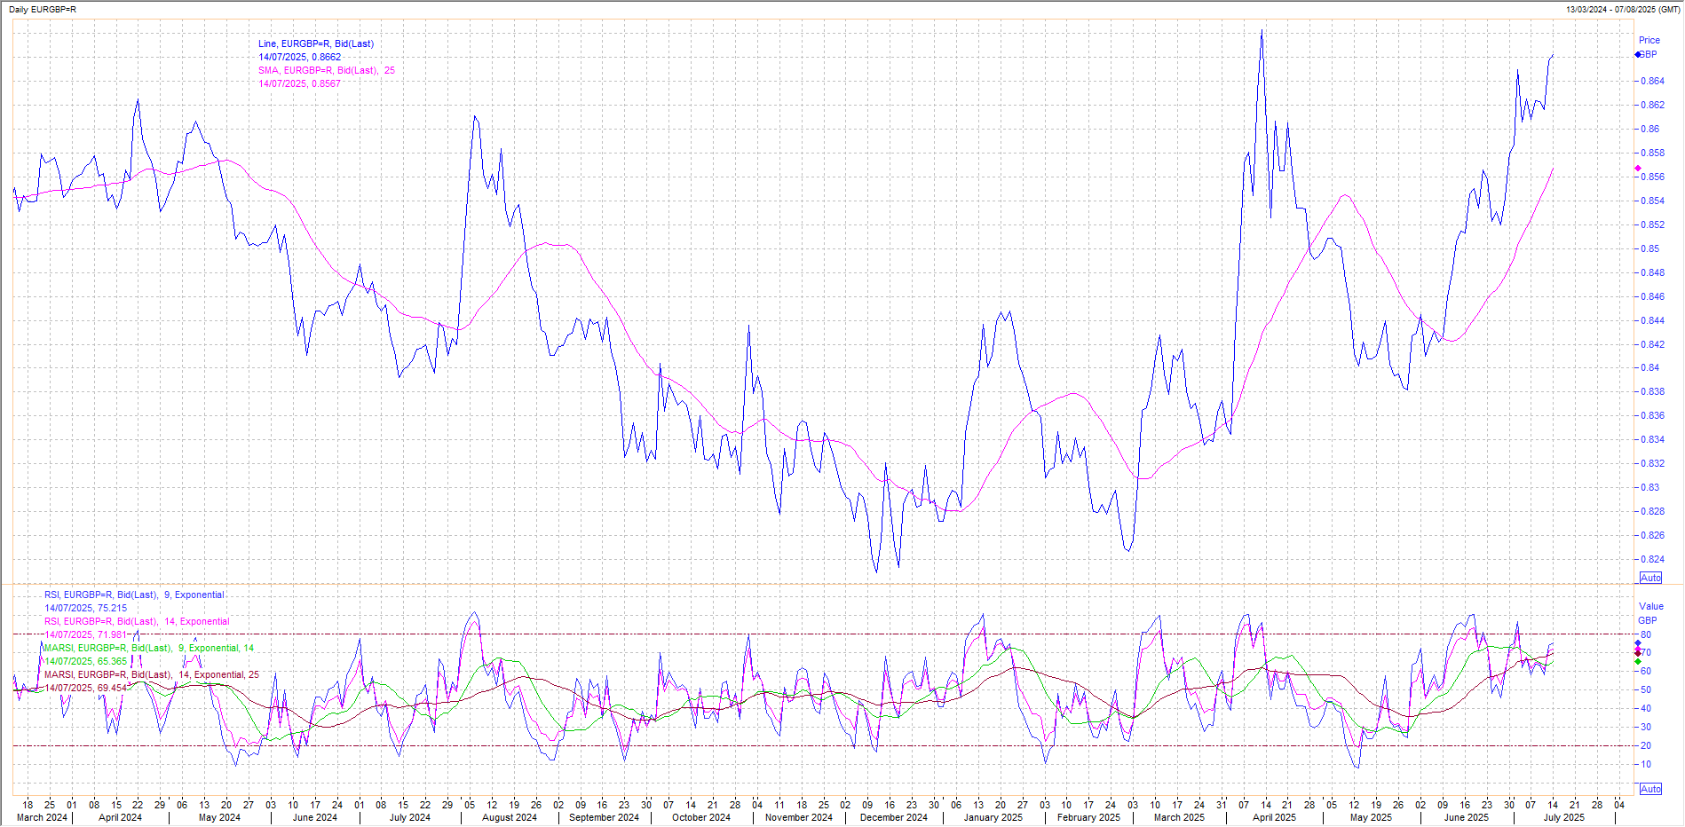Viewport: 1685px width, 827px height.
Task: Toggle Auto scaling on the RSI pane
Action: [1650, 789]
